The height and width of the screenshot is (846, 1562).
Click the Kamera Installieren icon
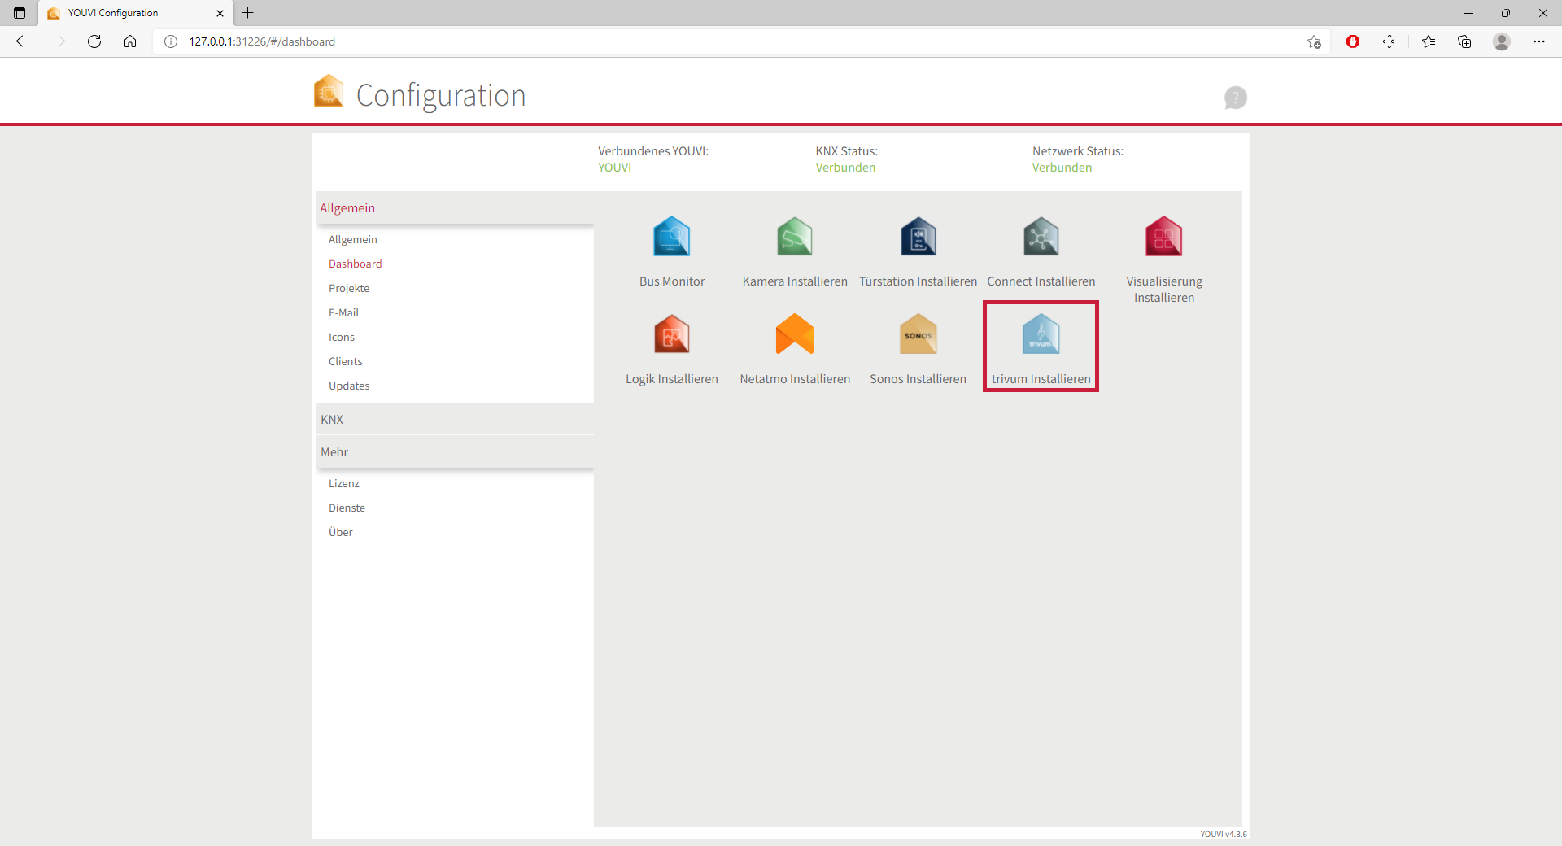pos(794,238)
